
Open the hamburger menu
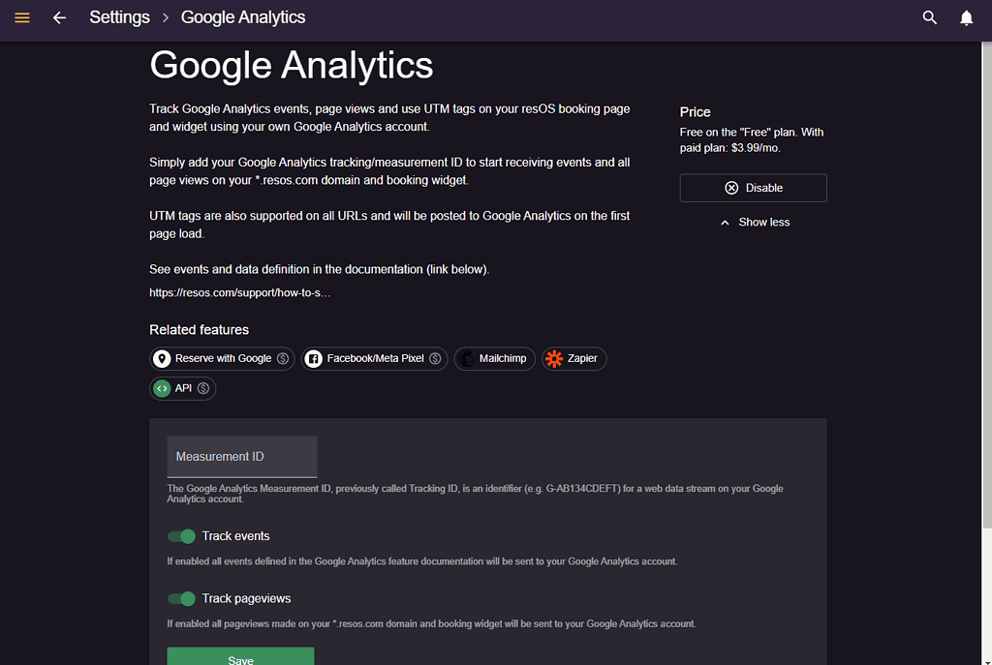click(x=22, y=17)
